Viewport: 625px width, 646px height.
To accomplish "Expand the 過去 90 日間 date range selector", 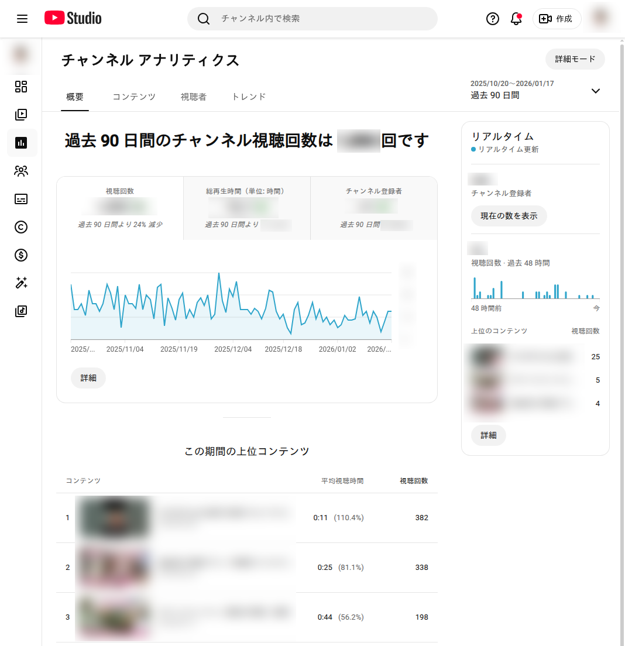I will 595,91.
